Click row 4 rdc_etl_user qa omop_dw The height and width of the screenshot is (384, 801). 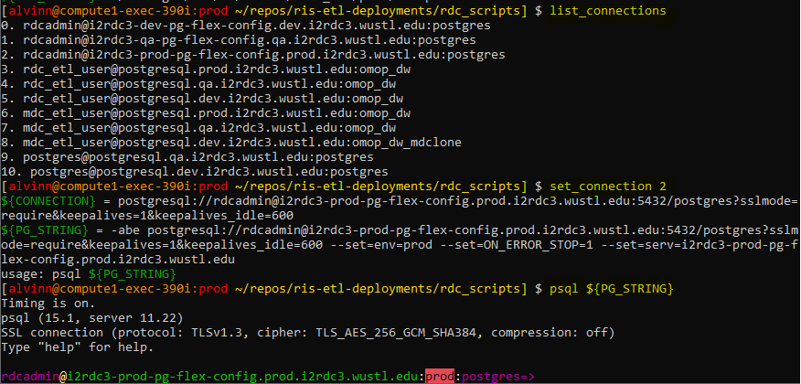[x=198, y=84]
